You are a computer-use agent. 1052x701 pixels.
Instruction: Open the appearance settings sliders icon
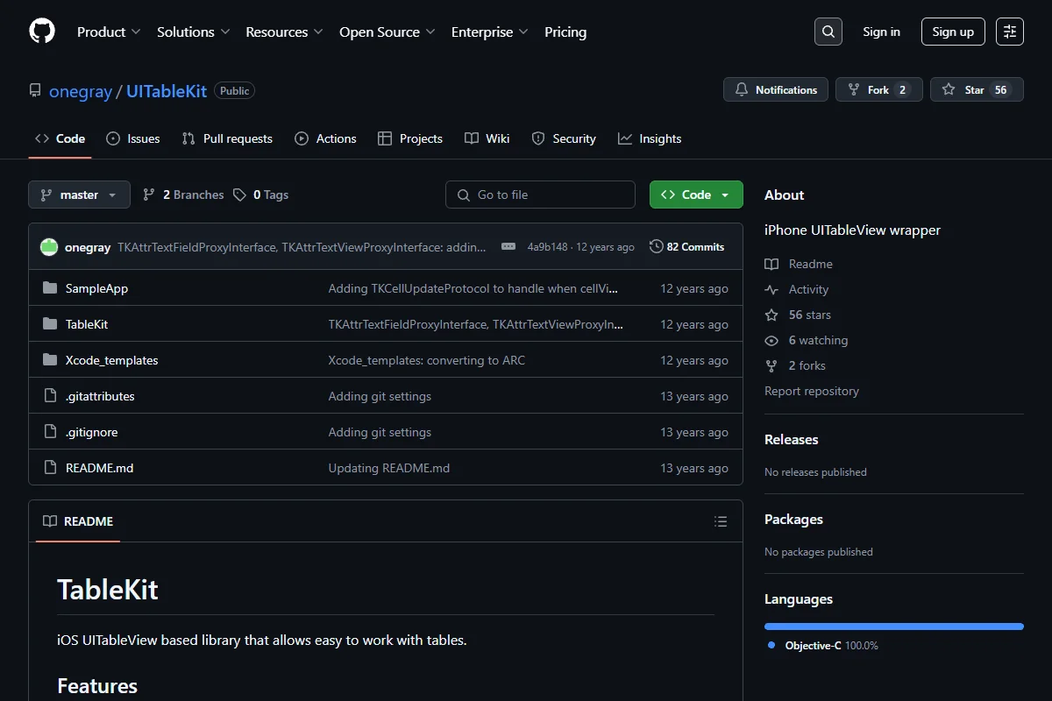[1010, 32]
